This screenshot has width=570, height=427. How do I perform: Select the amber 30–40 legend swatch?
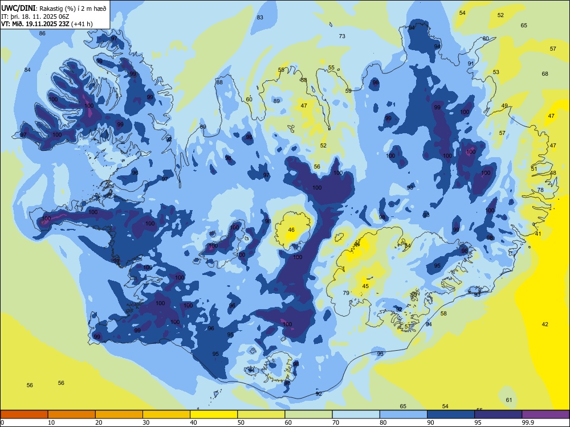166,414
